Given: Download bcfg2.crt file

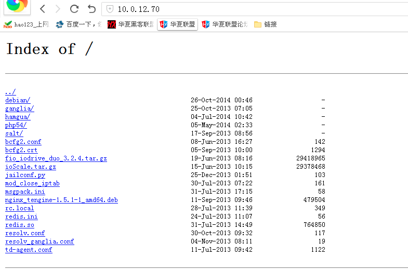Looking at the screenshot, I should pyautogui.click(x=21, y=150).
